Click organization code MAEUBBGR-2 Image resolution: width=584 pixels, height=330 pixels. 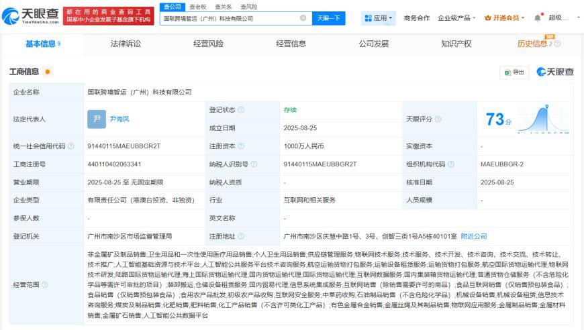click(502, 164)
